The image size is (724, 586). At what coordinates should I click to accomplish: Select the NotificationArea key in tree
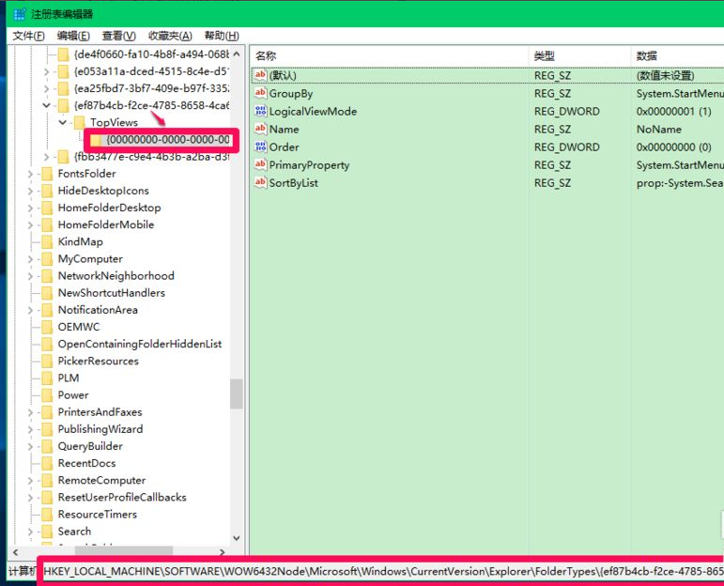tap(98, 310)
